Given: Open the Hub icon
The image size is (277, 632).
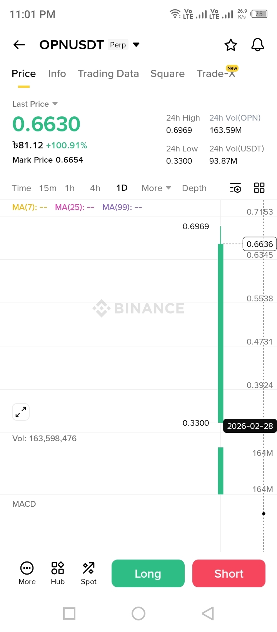Looking at the screenshot, I should point(58,568).
